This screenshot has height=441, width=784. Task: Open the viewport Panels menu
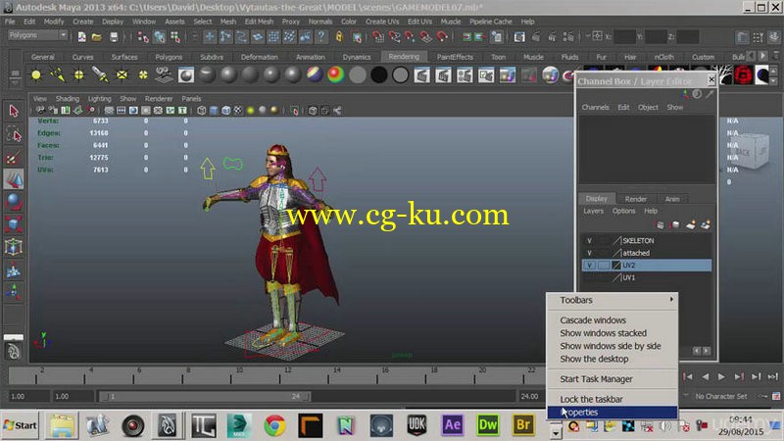tap(191, 99)
